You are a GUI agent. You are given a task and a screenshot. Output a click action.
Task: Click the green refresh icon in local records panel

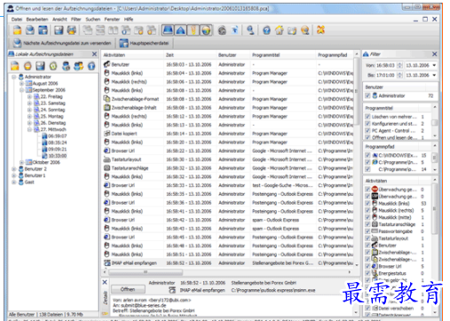click(53, 66)
